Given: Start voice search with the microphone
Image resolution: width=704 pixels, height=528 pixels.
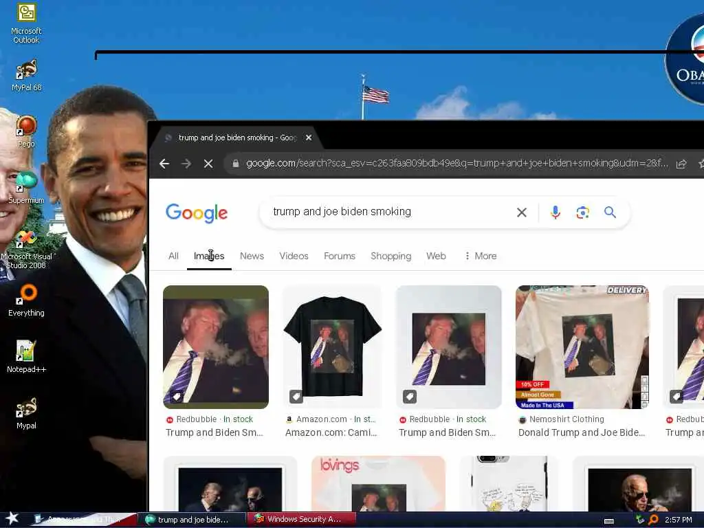Looking at the screenshot, I should tap(555, 212).
